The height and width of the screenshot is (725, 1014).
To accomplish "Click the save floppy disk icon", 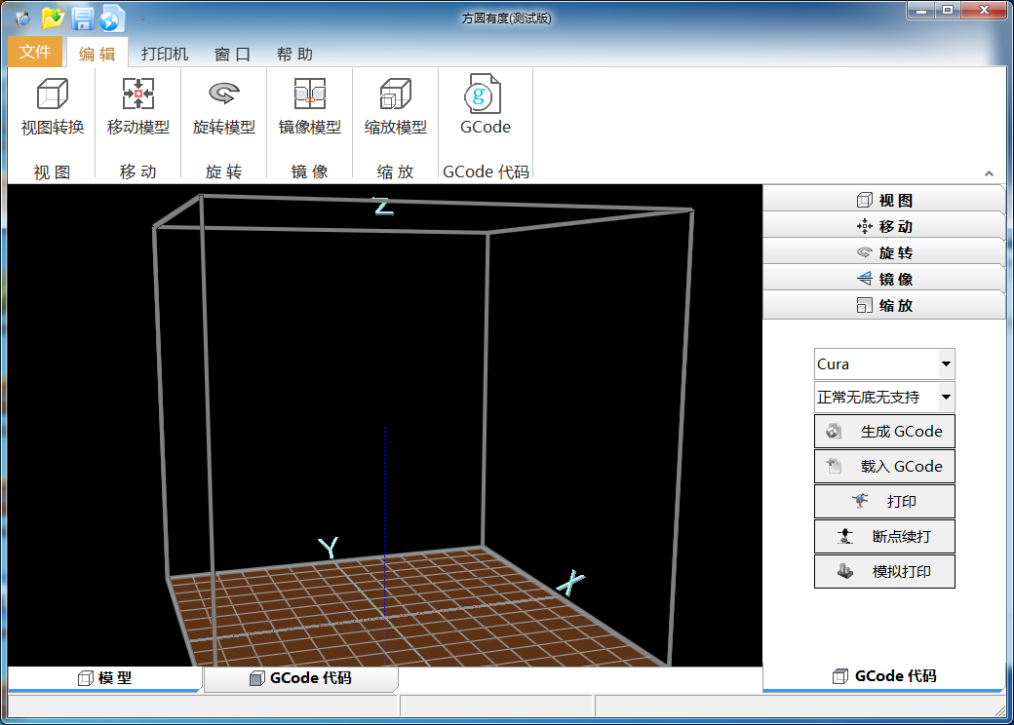I will pos(83,19).
